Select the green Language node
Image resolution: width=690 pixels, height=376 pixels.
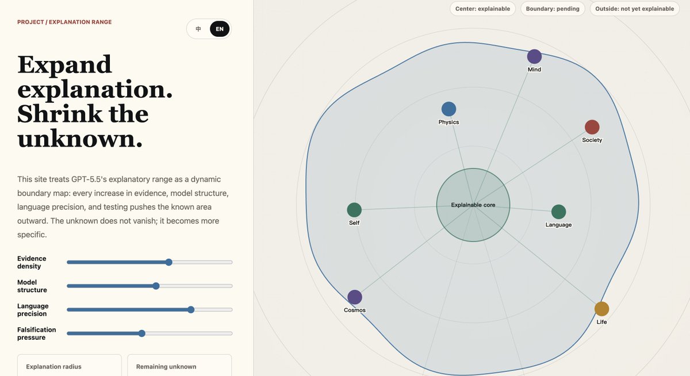pos(558,212)
